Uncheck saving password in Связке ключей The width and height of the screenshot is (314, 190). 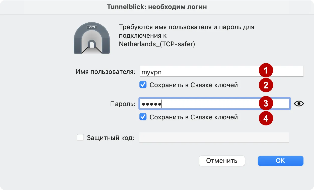[x=143, y=117]
